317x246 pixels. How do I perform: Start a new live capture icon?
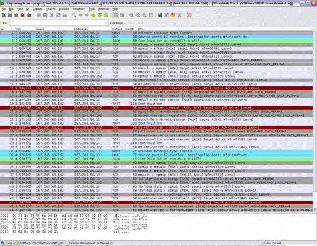[x=16, y=15]
